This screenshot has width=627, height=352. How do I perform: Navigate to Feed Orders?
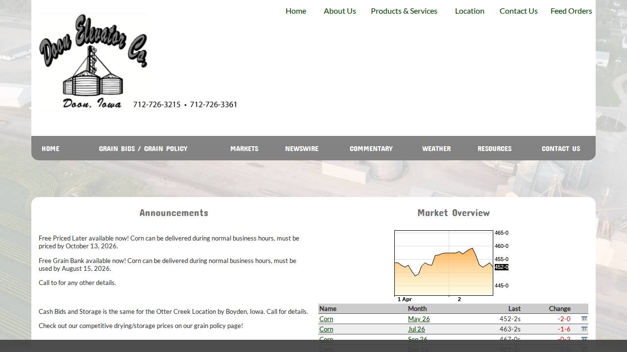571,11
